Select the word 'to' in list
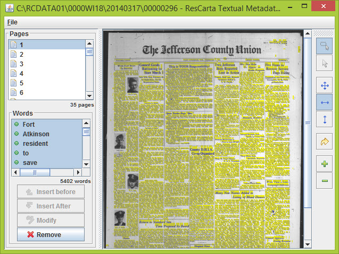 [x=47, y=153]
